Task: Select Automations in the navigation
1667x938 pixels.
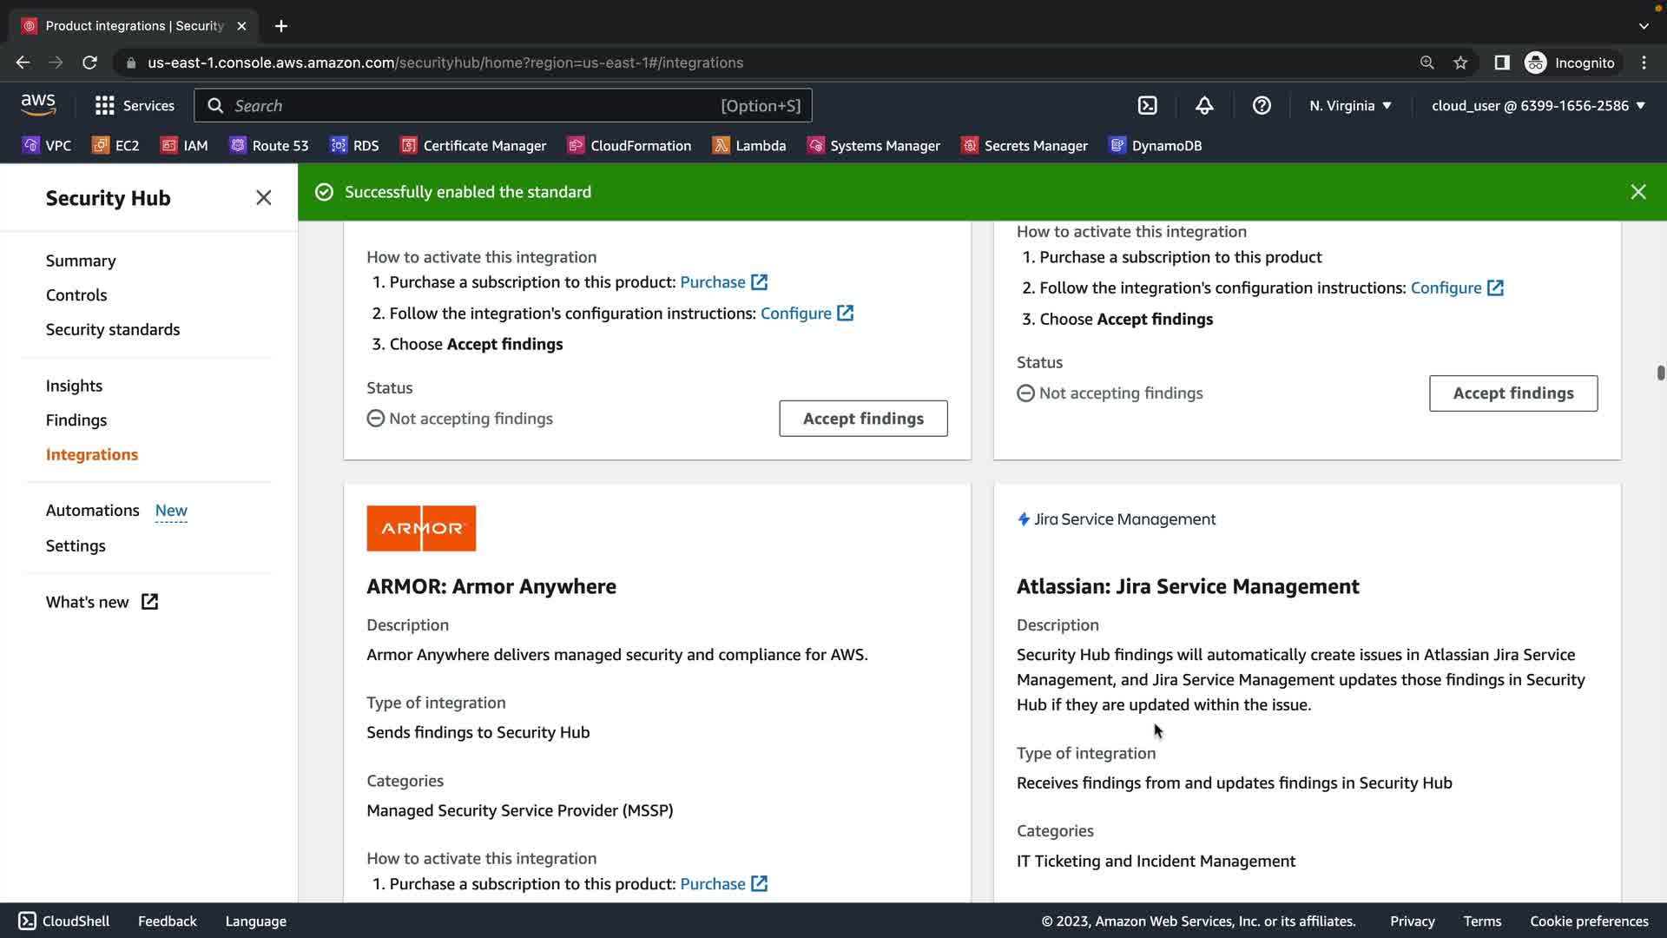Action: 93,511
